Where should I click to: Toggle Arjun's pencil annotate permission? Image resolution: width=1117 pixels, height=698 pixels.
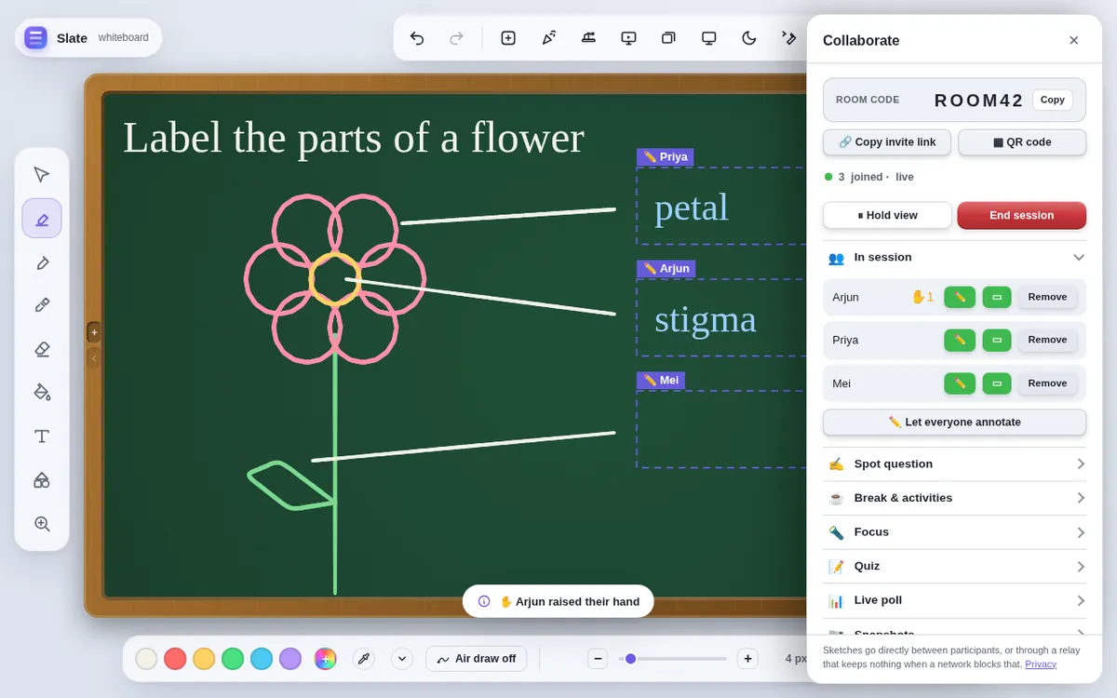[x=960, y=297]
